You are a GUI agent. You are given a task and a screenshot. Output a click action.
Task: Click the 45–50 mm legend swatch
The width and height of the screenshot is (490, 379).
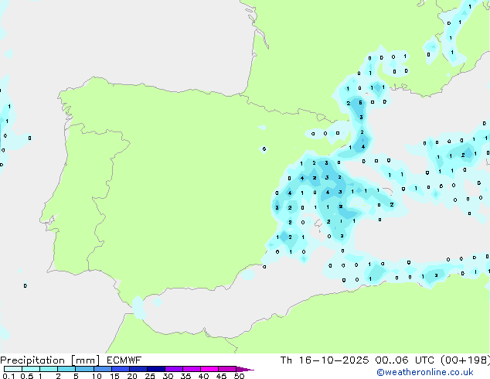[x=227, y=369]
